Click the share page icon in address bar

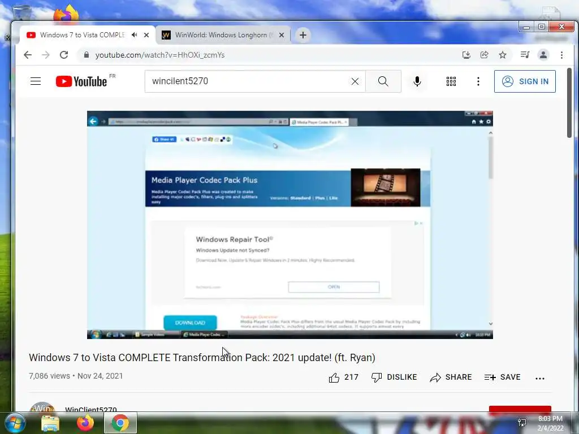click(484, 55)
